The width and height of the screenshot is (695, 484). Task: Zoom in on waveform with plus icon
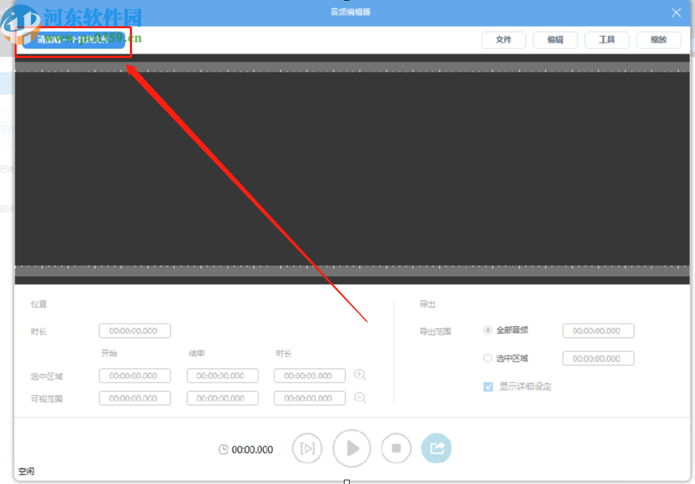point(360,375)
